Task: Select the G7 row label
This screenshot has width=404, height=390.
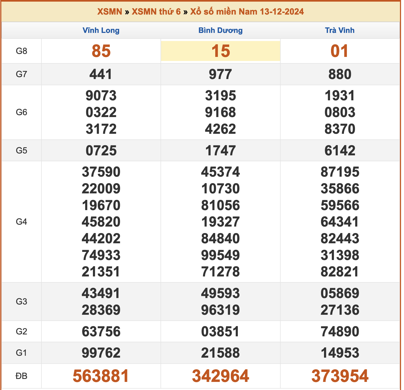Action: point(22,74)
